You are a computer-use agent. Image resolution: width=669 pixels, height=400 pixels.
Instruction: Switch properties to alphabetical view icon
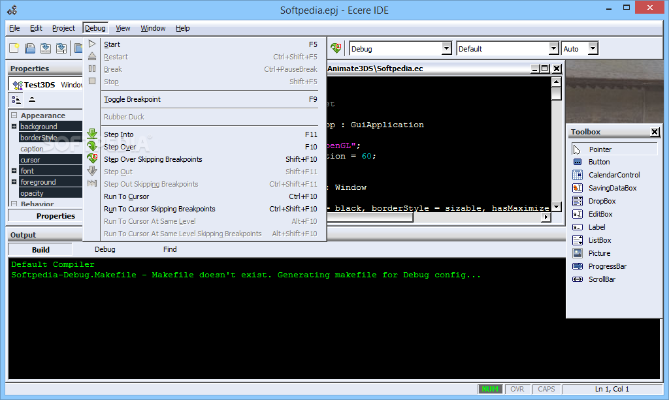(x=32, y=100)
